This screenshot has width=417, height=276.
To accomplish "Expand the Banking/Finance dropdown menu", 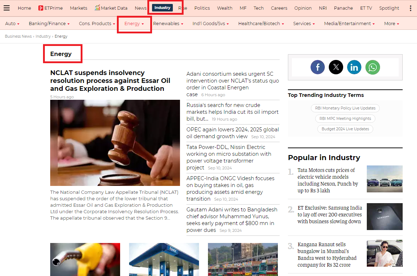I will (x=49, y=24).
